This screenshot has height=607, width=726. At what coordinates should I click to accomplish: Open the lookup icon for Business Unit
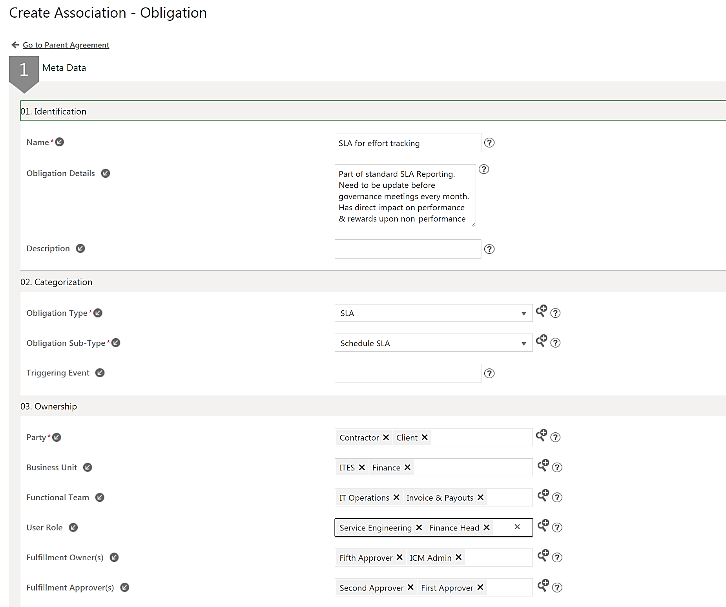(x=543, y=465)
